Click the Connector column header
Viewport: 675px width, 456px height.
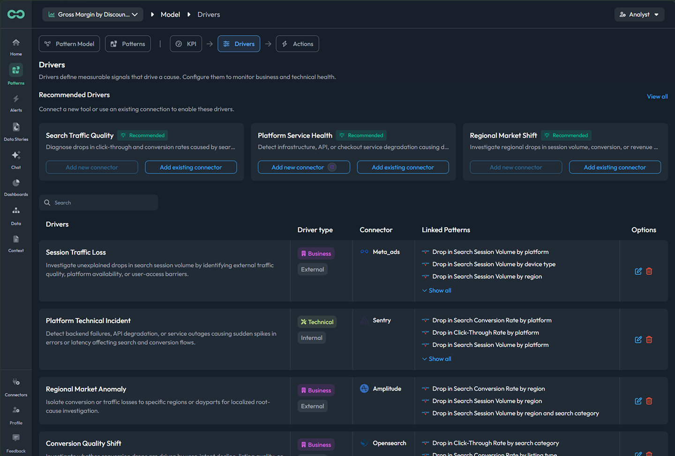tap(376, 230)
